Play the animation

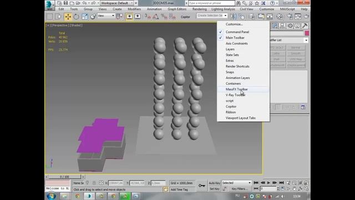pyautogui.click(x=268, y=183)
